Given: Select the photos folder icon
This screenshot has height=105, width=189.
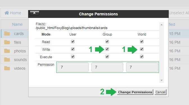Looking at the screenshot, I should pyautogui.click(x=7, y=51).
